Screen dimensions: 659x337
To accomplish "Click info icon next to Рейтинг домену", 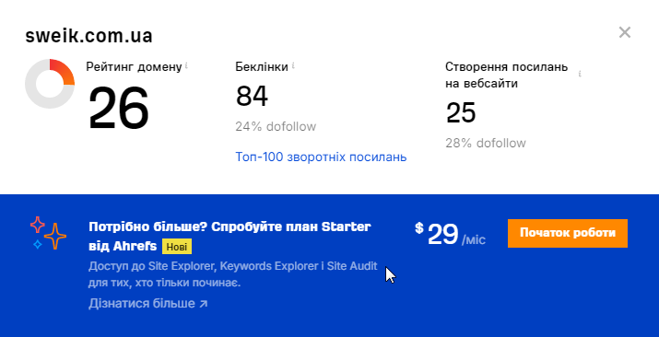I will tap(186, 66).
